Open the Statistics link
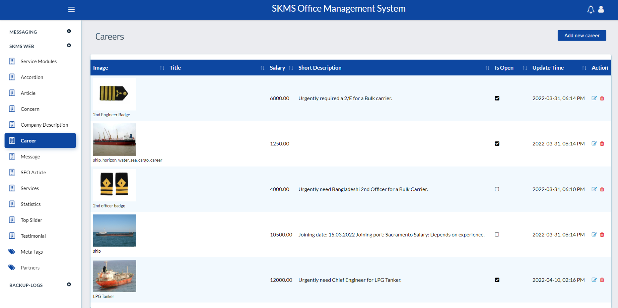The image size is (618, 308). tap(31, 204)
